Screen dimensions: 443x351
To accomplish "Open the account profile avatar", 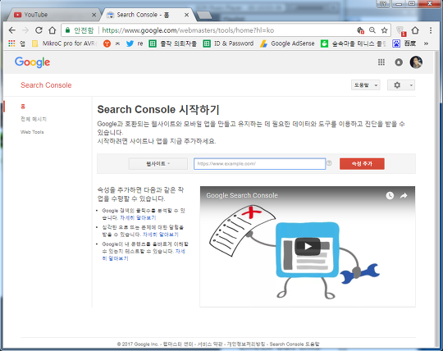I will (x=416, y=62).
